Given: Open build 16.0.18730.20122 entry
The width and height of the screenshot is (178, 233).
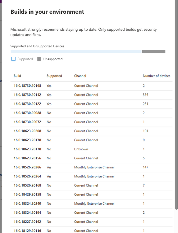Looking at the screenshot, I should click(x=91, y=104).
